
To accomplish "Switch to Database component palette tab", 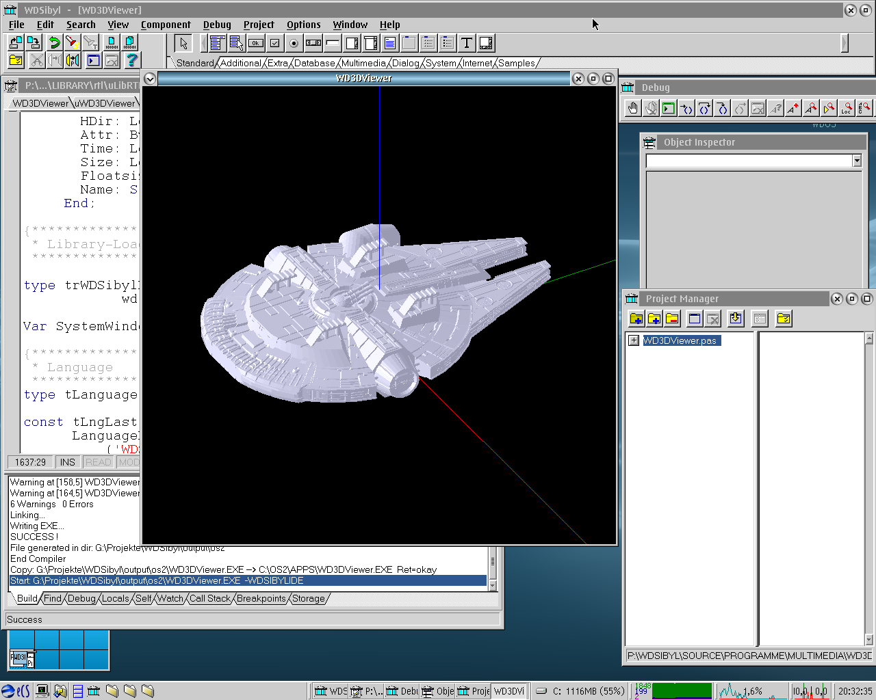I will point(315,63).
